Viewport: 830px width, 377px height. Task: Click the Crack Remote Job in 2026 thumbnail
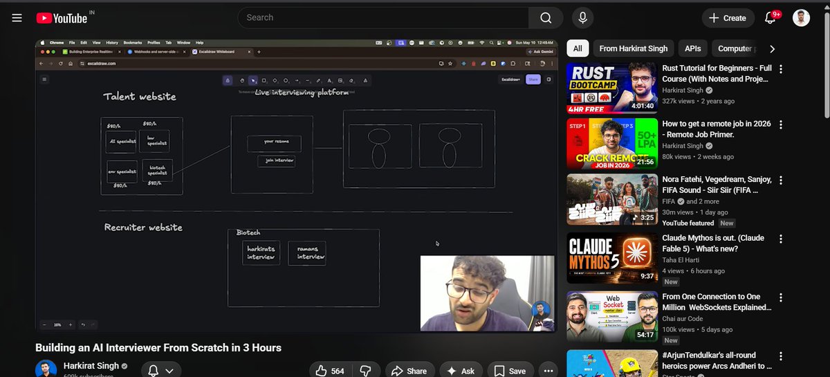pyautogui.click(x=611, y=144)
